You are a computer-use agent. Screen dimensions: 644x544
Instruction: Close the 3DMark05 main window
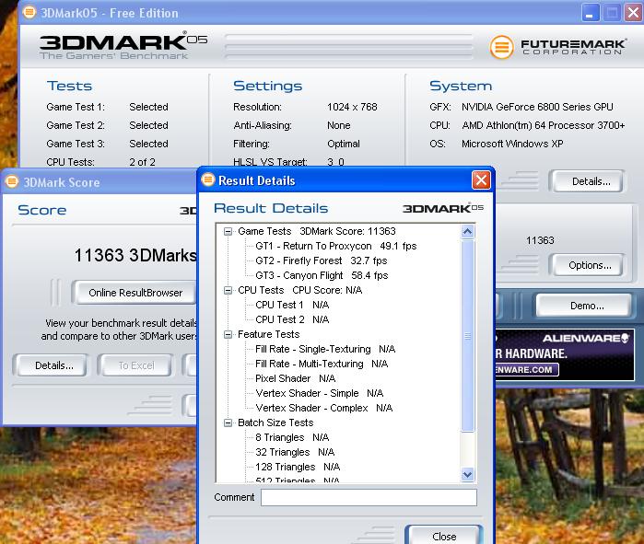click(633, 13)
